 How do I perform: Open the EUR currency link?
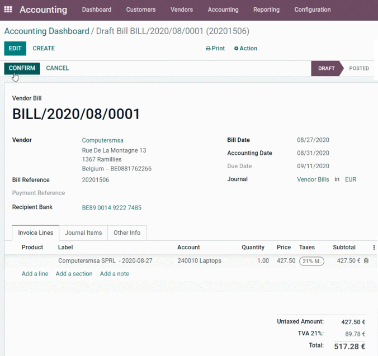tap(351, 179)
